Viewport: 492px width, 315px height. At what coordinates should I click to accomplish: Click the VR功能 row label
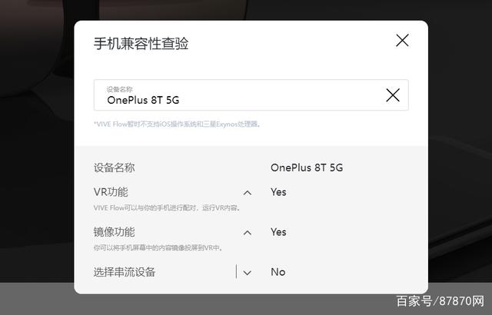click(x=111, y=192)
